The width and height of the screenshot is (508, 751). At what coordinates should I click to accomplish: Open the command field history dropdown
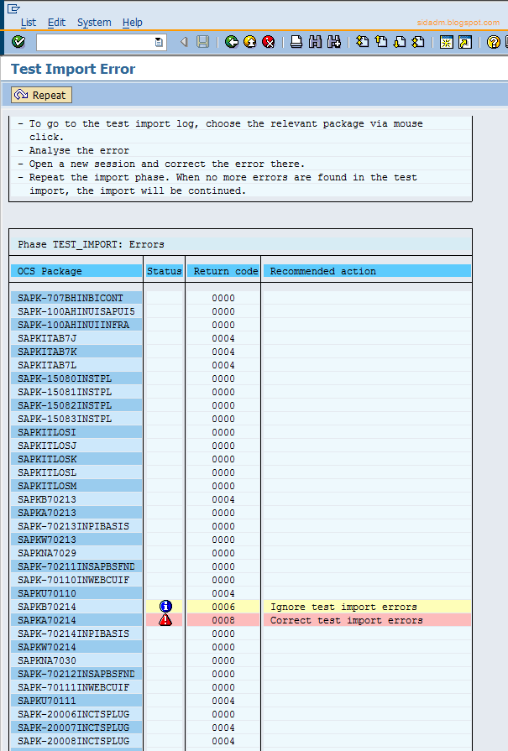click(159, 42)
